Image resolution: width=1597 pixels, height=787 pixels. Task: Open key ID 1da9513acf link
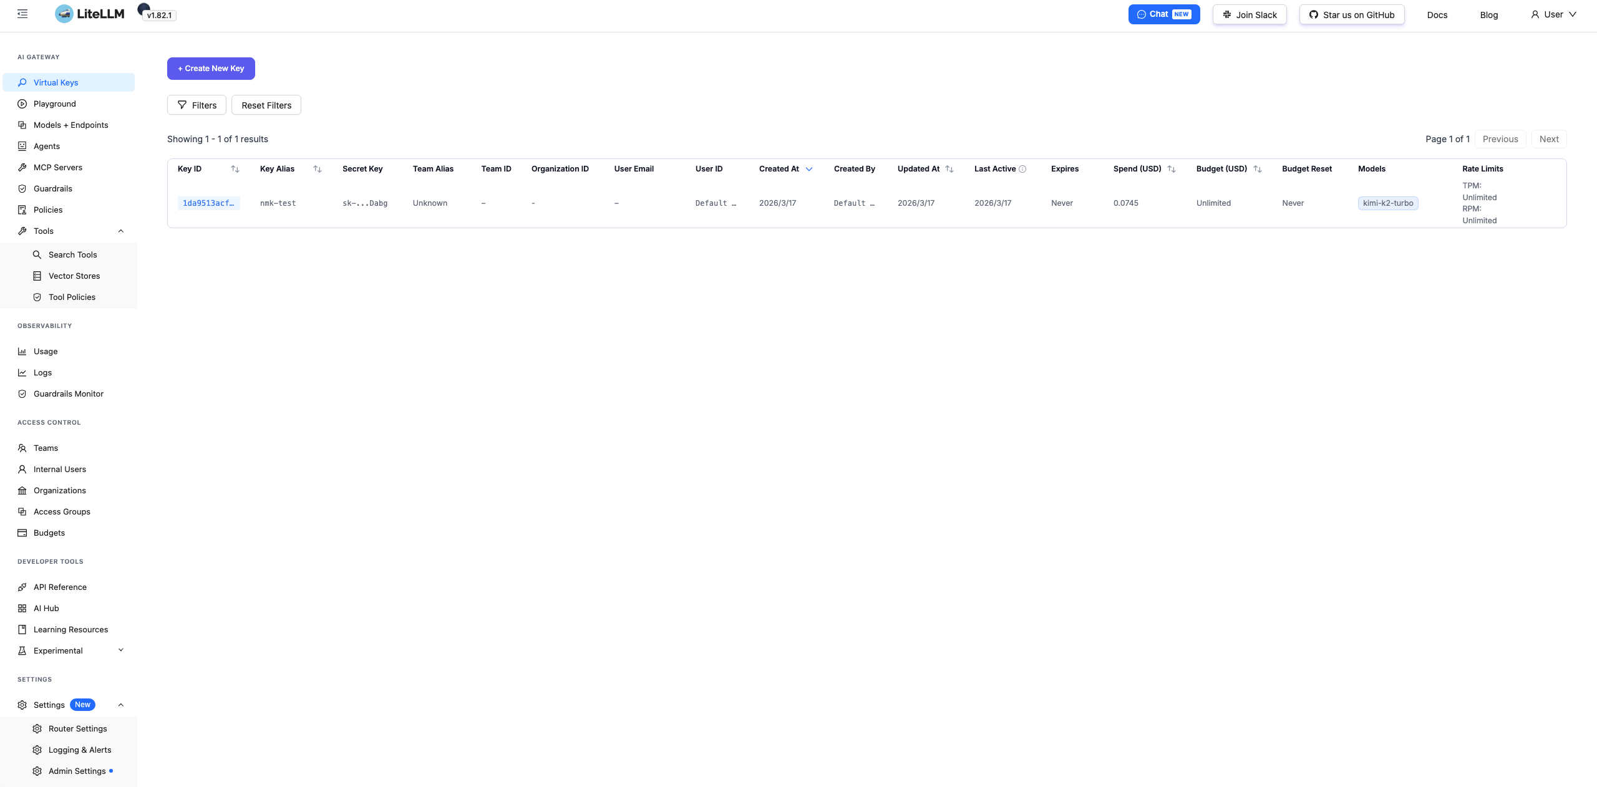click(x=208, y=203)
